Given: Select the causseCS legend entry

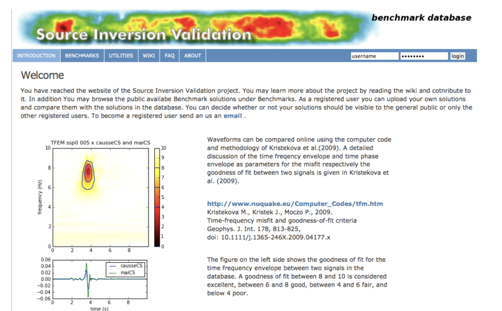Looking at the screenshot, I should coord(131,265).
